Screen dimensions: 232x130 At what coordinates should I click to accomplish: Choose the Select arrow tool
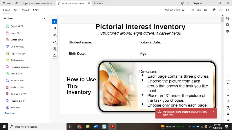54,21
